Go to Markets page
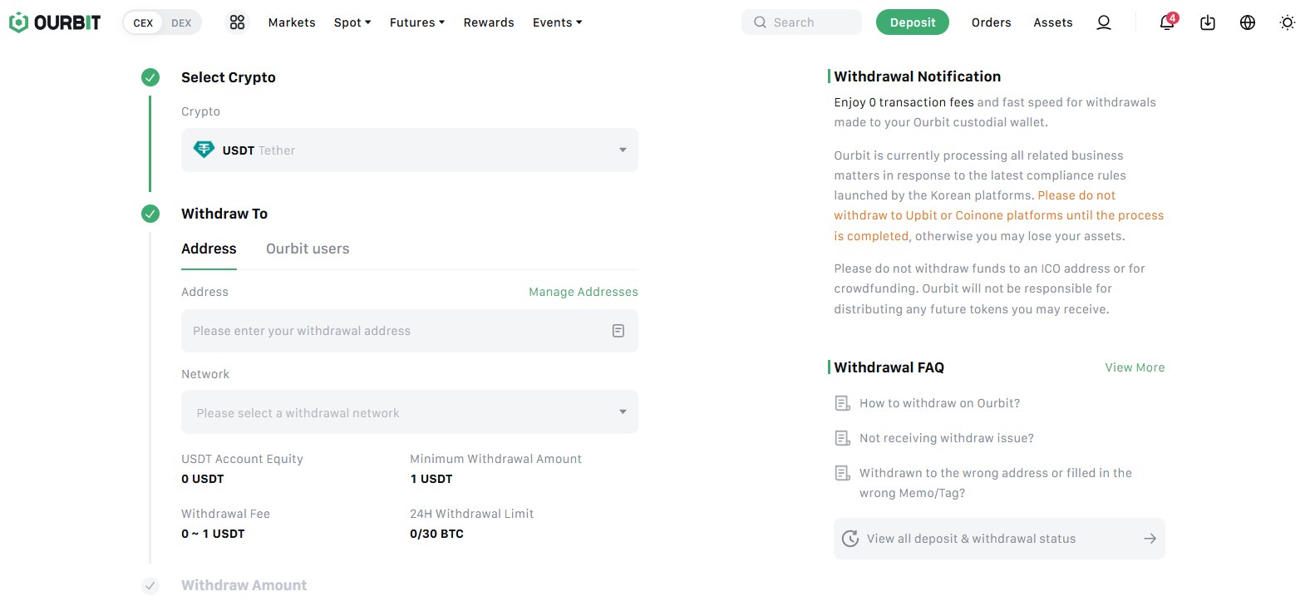This screenshot has height=601, width=1310. (x=292, y=22)
